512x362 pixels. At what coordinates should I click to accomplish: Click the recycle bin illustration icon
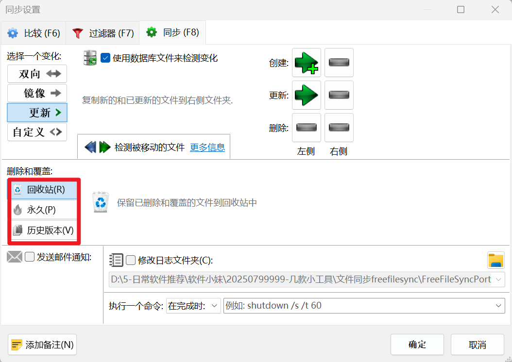(x=101, y=203)
